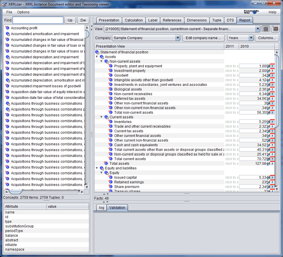Collapse the Current assets group

[102, 117]
